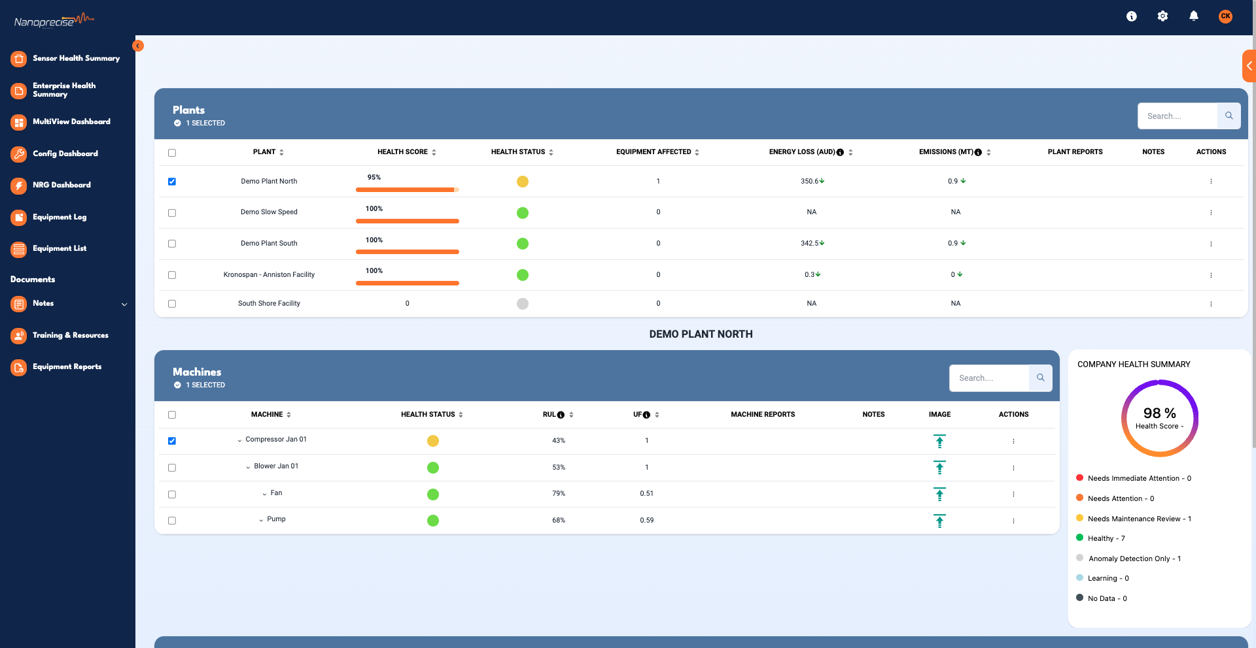The width and height of the screenshot is (1256, 648).
Task: Select the Equipment Log sidebar icon
Action: click(18, 217)
